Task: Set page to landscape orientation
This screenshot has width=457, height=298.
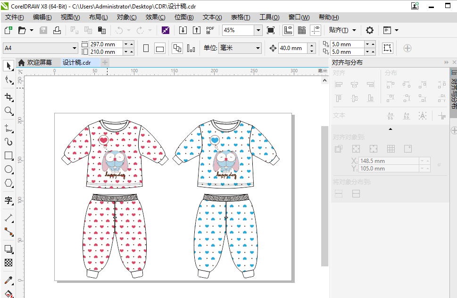Action: 160,48
